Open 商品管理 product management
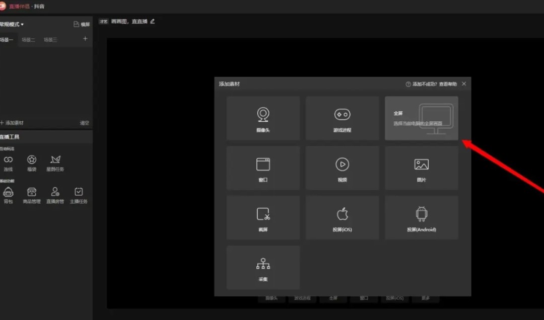This screenshot has height=320, width=544. point(32,195)
